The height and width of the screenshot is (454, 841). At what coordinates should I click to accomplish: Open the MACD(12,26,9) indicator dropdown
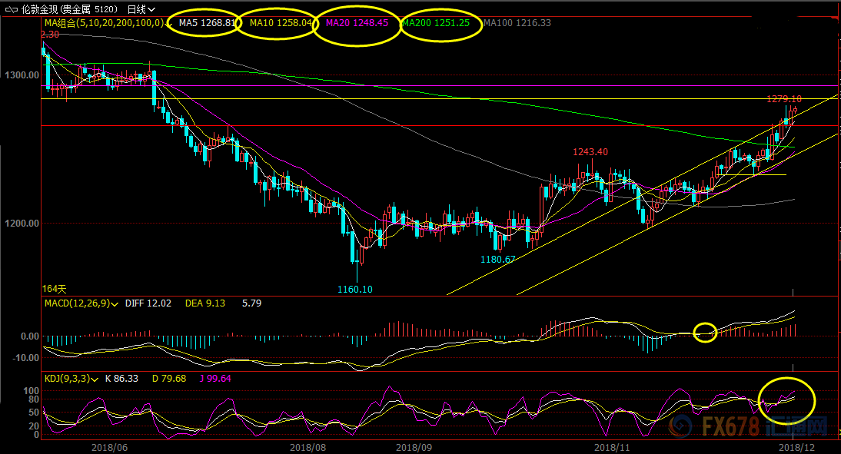[x=81, y=303]
